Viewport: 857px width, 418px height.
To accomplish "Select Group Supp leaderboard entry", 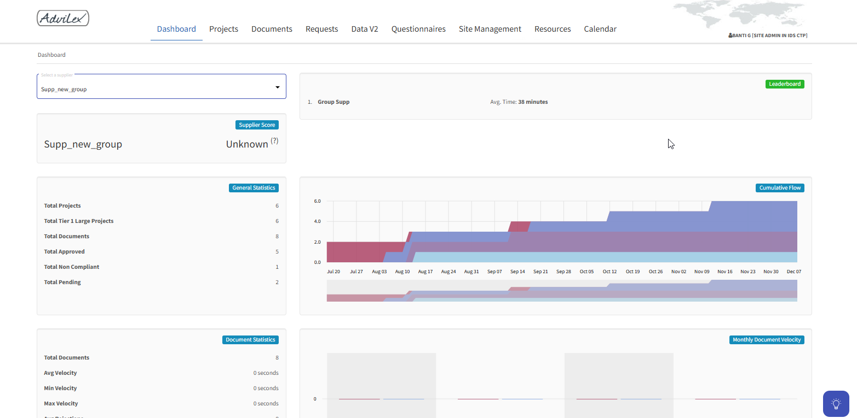I will click(333, 102).
